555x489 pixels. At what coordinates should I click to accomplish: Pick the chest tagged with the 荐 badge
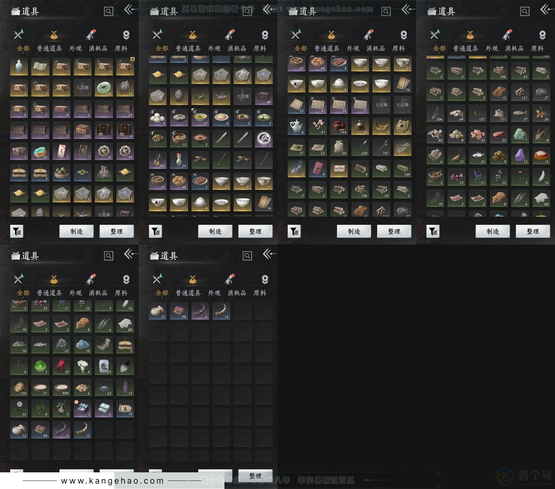(x=125, y=67)
